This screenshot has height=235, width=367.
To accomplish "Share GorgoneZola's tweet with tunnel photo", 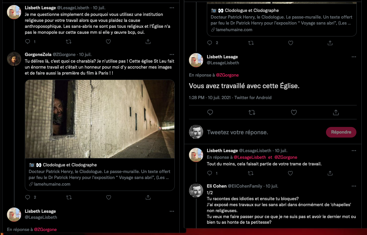I will click(x=148, y=197).
